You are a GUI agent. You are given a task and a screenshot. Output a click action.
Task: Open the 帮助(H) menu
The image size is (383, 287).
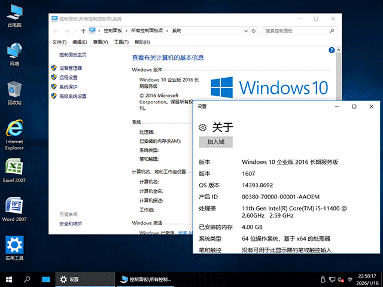click(142, 42)
